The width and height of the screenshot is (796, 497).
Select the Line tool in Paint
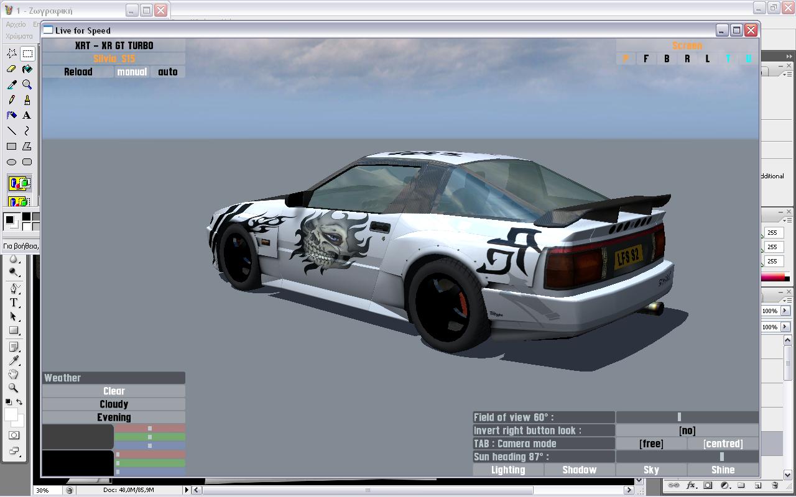click(12, 131)
